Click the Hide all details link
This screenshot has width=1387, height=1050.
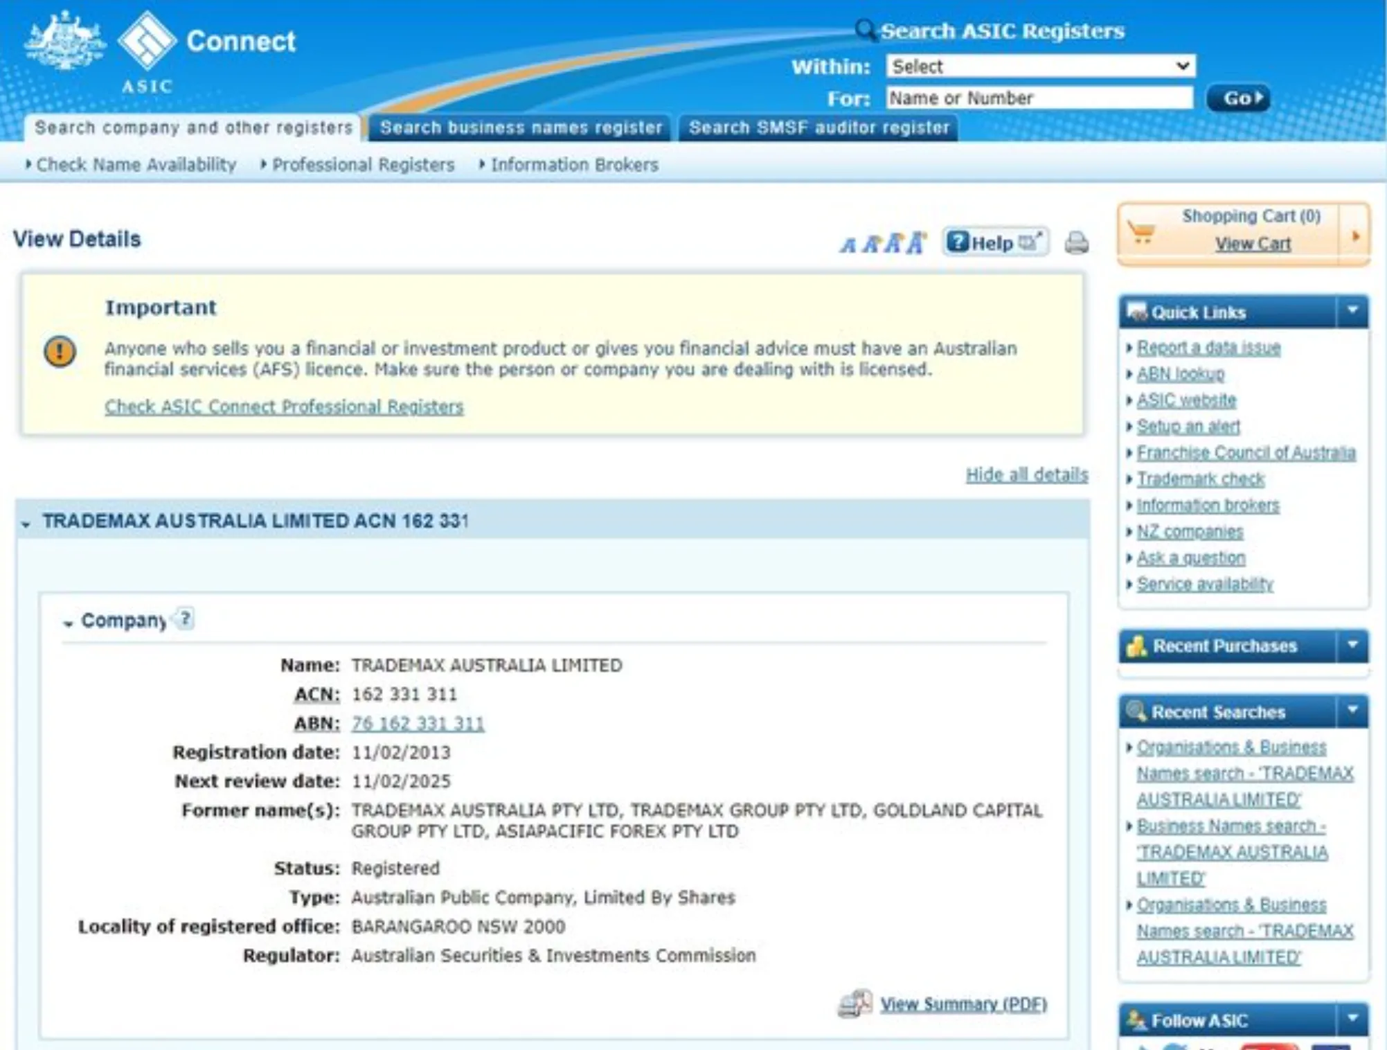1026,475
